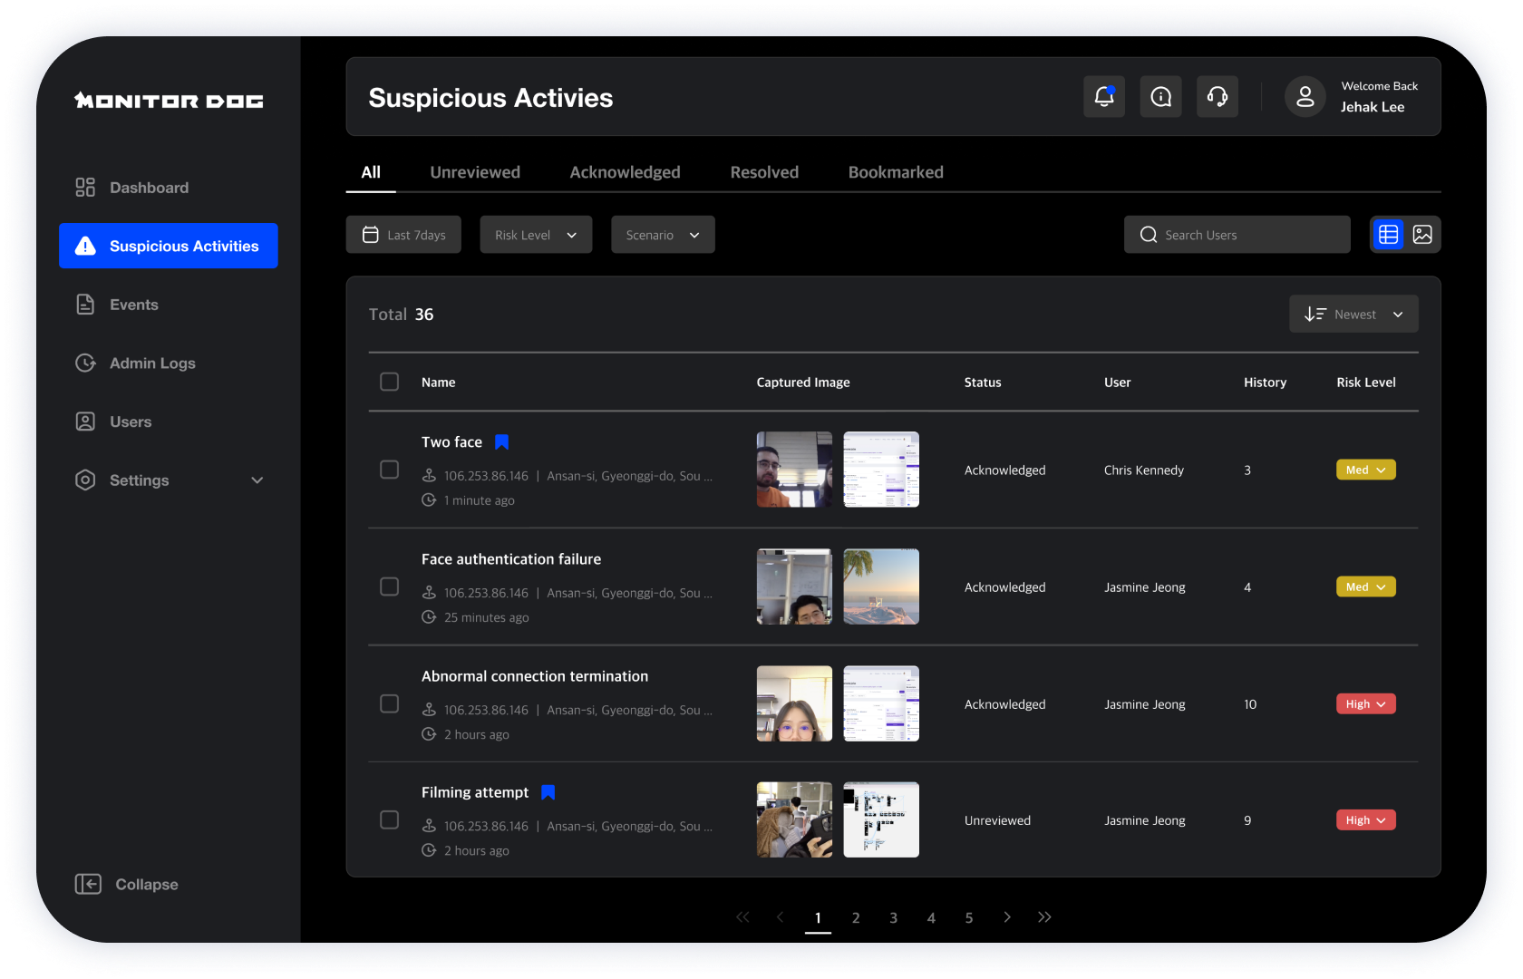Go to page 2
This screenshot has width=1523, height=979.
click(856, 918)
